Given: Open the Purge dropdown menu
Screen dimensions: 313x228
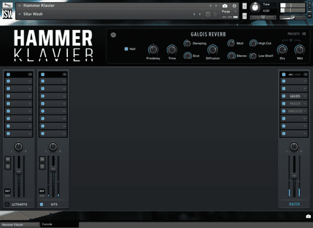Looking at the screenshot, I should click(x=229, y=11).
